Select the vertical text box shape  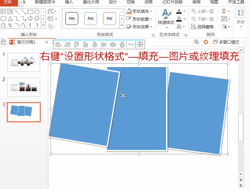(x=10, y=12)
